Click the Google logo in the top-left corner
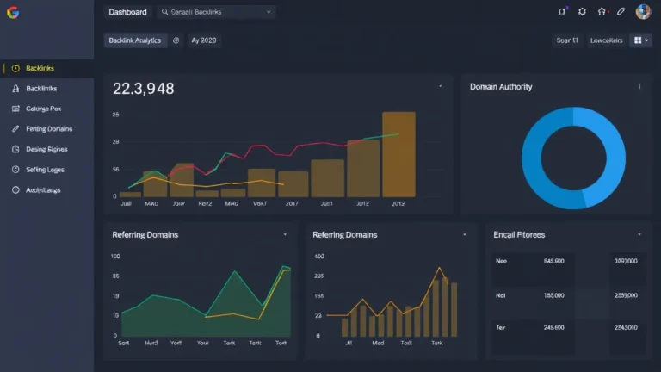This screenshot has height=372, width=661. (x=12, y=12)
